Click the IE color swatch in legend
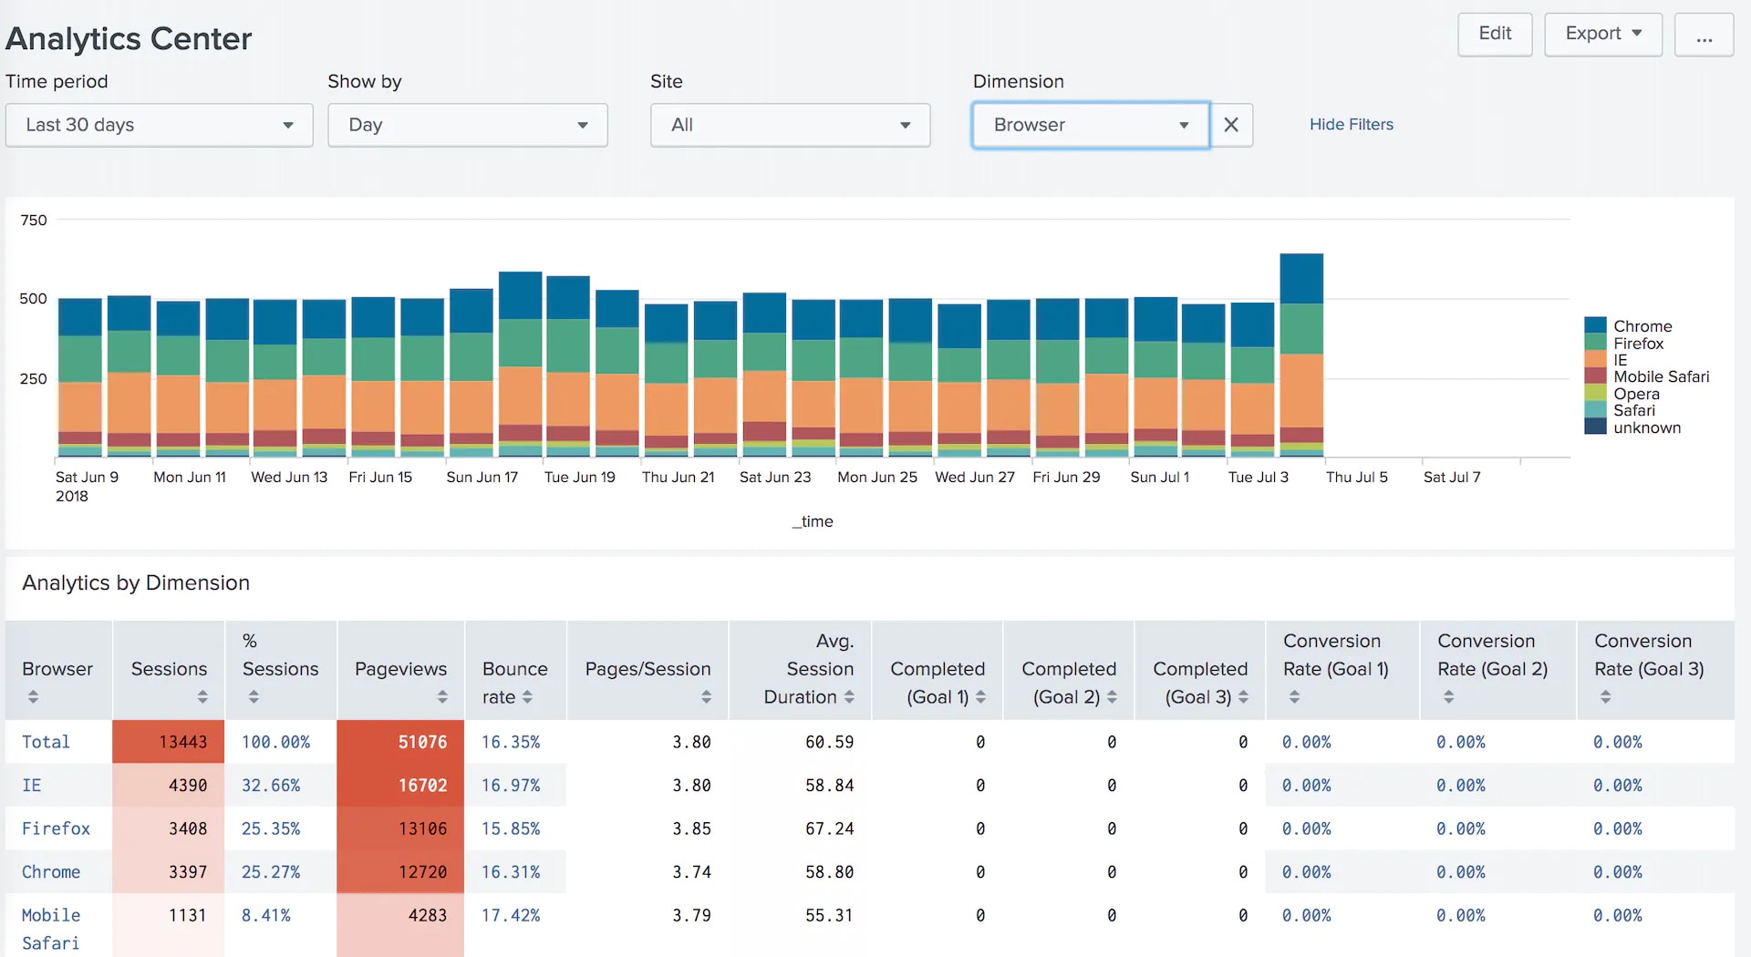Screen dimensions: 1751x957 pos(1595,360)
